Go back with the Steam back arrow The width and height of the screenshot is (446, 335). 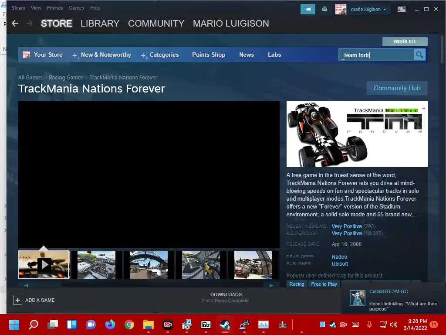pyautogui.click(x=15, y=24)
